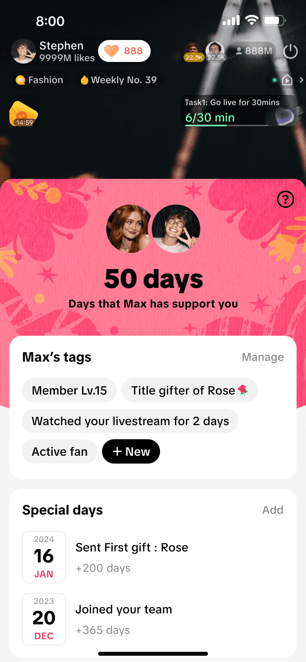Open the 888M viewers count
The width and height of the screenshot is (306, 662).
pyautogui.click(x=253, y=51)
